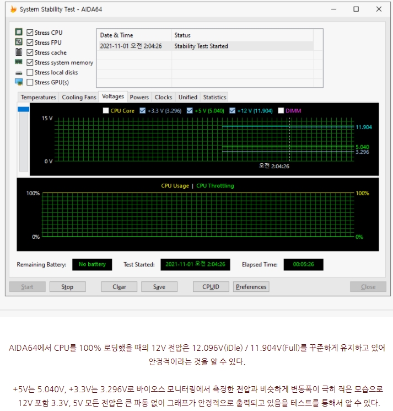The width and height of the screenshot is (393, 411).
Task: Click the cache chip icon beside Stress cache
Action: point(19,52)
